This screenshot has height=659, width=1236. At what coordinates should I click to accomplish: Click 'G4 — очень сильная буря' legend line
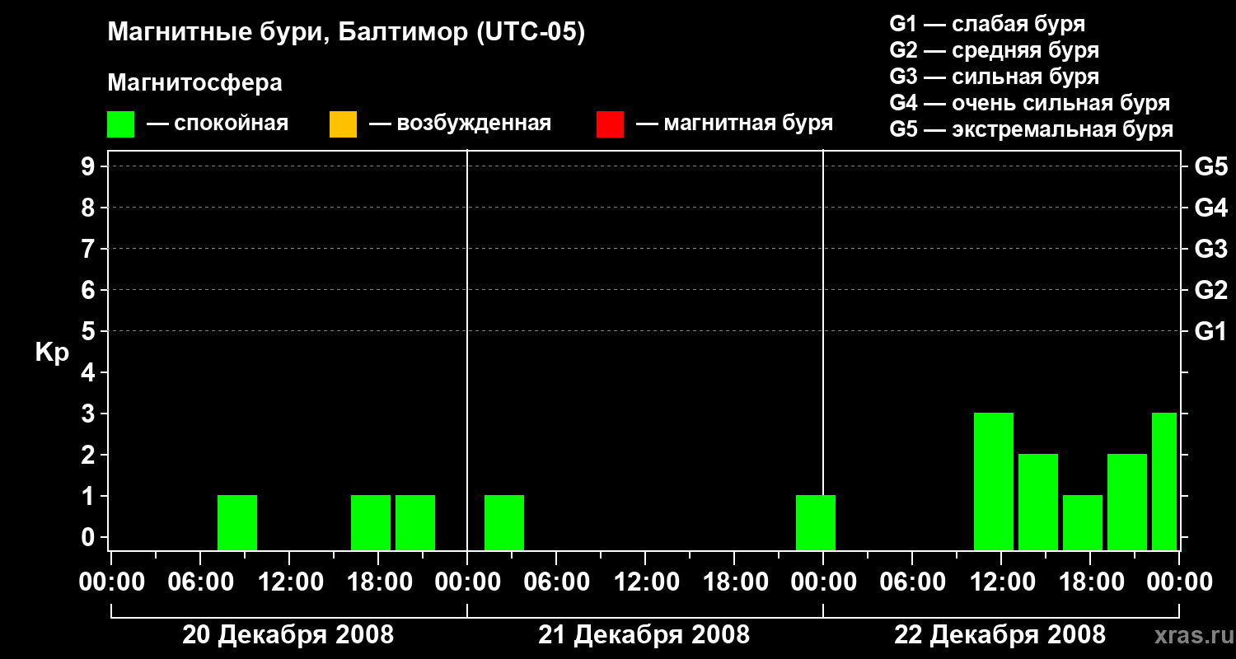click(1029, 102)
